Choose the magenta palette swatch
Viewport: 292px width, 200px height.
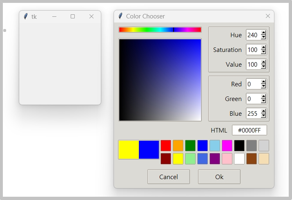pyautogui.click(x=227, y=146)
